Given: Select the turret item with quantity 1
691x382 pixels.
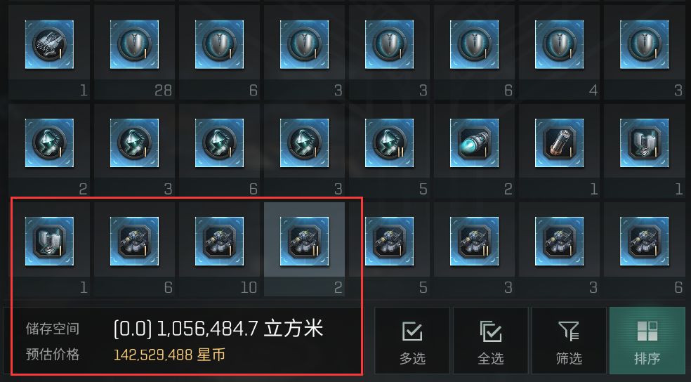Looking at the screenshot, I should coord(49,52).
